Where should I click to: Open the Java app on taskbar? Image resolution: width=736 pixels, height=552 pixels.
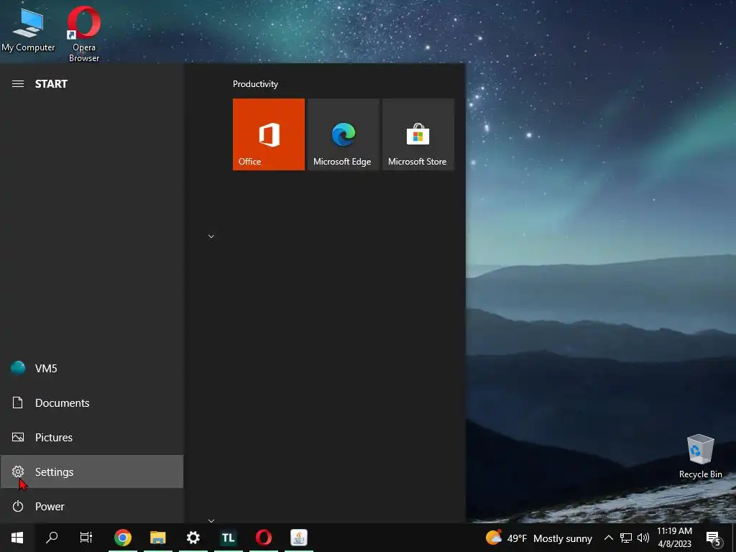[x=299, y=538]
